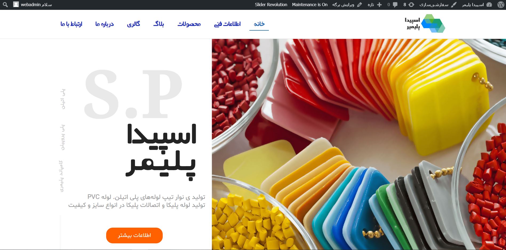Click the pencil edit page icon ویرایش برگه
Screen dimensions: 506x250
tap(360, 5)
